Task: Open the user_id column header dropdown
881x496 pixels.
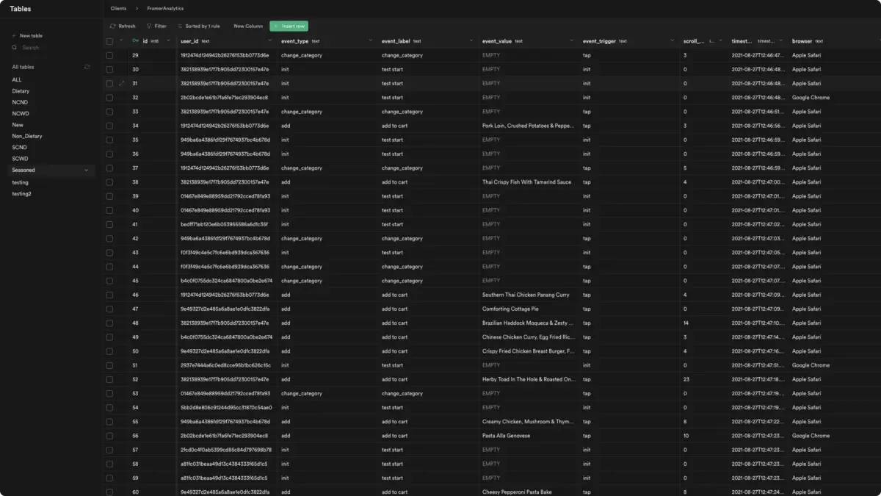Action: (269, 41)
